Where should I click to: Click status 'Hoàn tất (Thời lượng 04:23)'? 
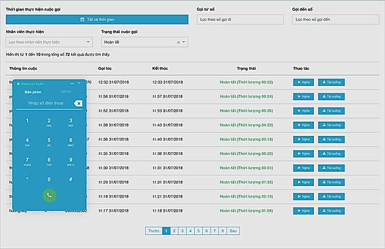pyautogui.click(x=246, y=125)
